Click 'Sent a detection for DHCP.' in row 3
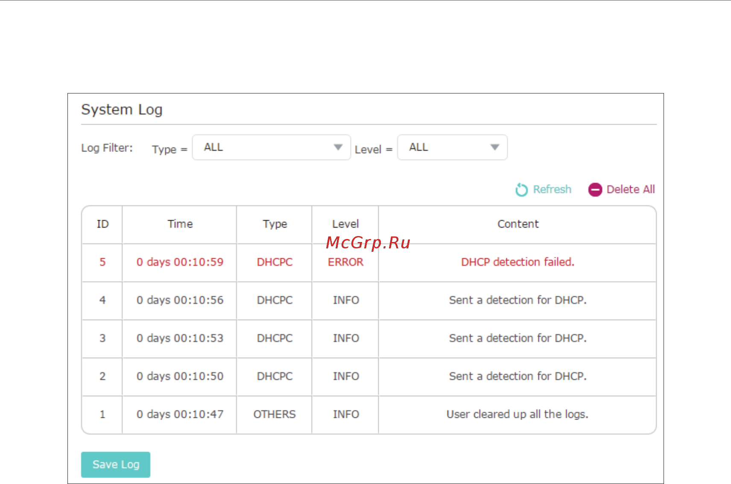Screen dimensions: 731x484 [x=518, y=338]
